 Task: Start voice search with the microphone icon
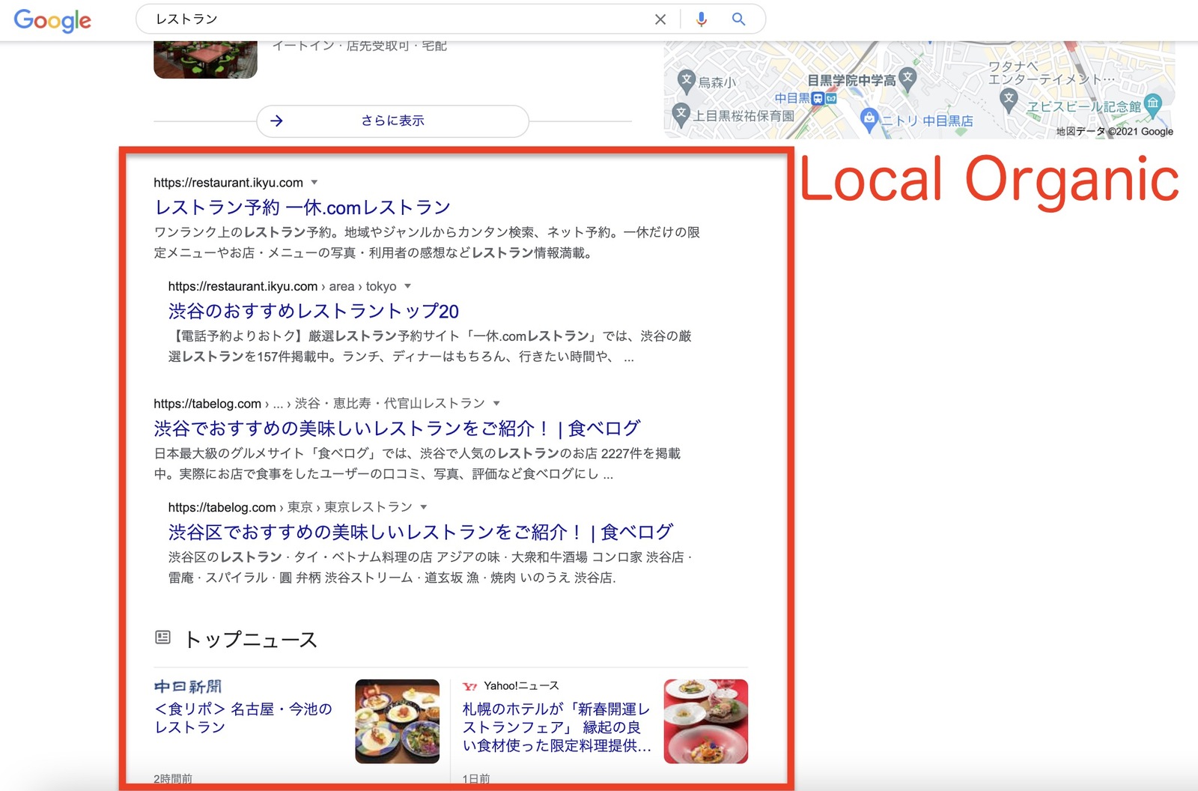pyautogui.click(x=701, y=19)
